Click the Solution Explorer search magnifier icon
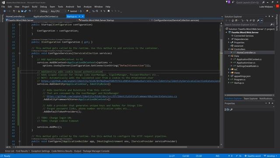Viewport: 280px width, 158px height. [271, 25]
